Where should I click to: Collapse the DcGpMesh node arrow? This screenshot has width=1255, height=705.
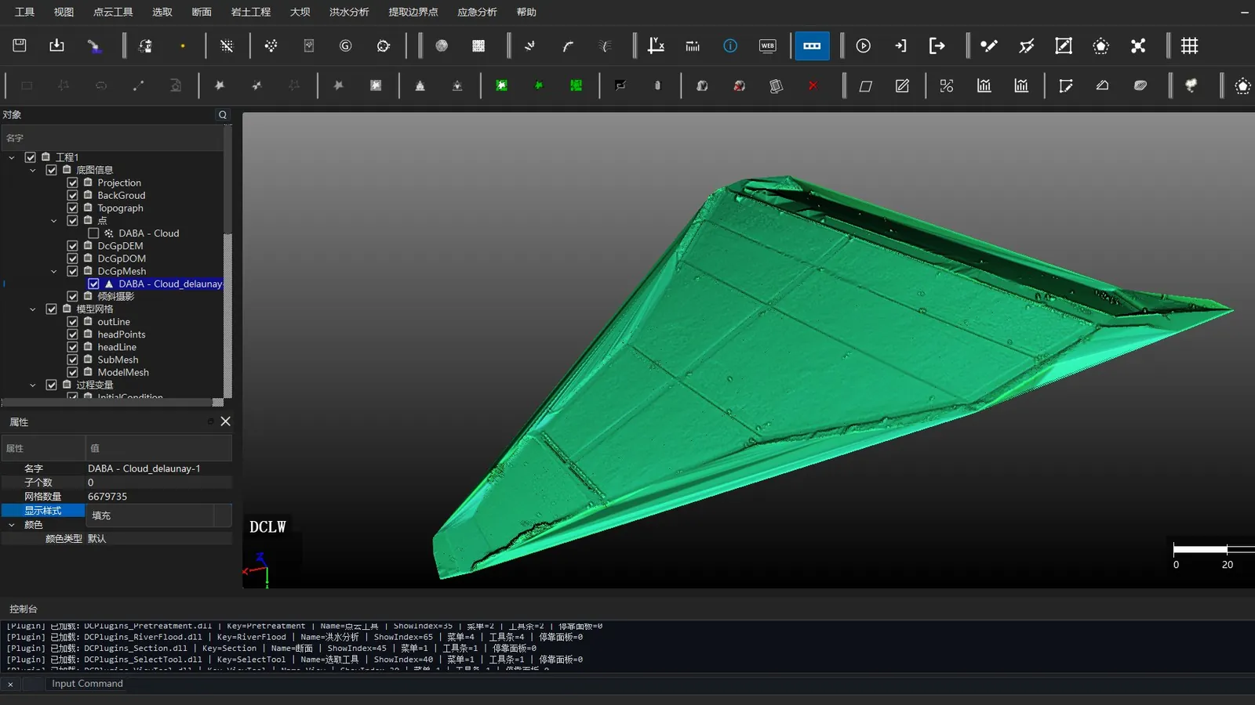click(x=54, y=272)
